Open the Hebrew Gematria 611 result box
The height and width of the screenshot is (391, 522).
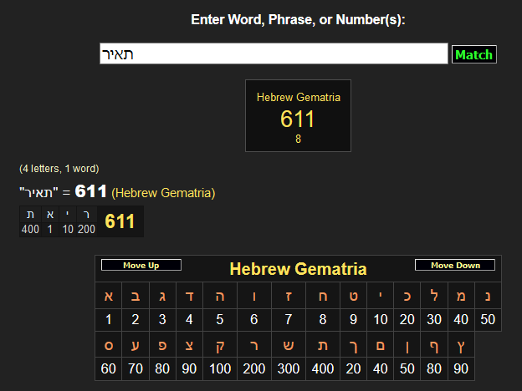[298, 115]
